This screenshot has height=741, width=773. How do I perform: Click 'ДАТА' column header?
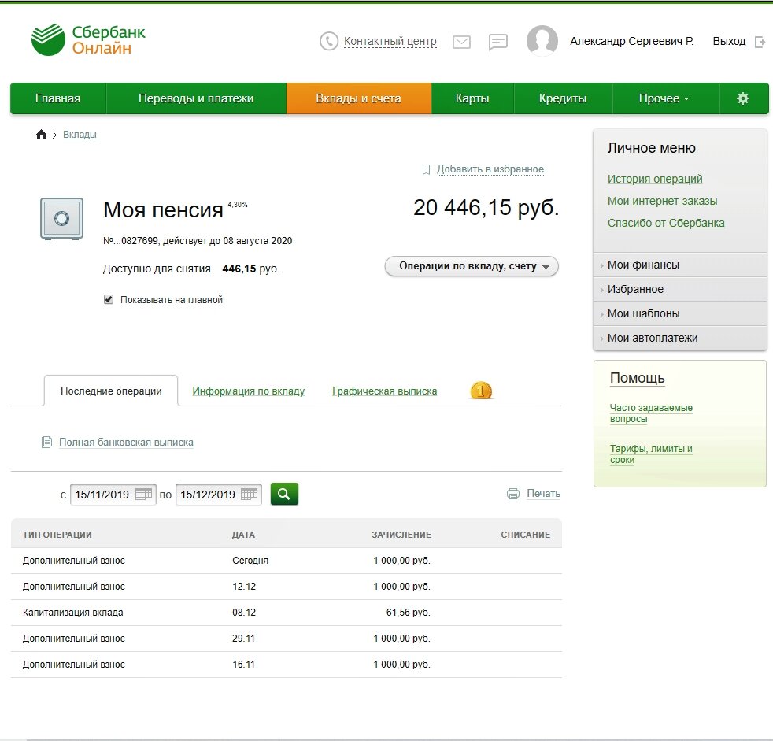tap(243, 535)
